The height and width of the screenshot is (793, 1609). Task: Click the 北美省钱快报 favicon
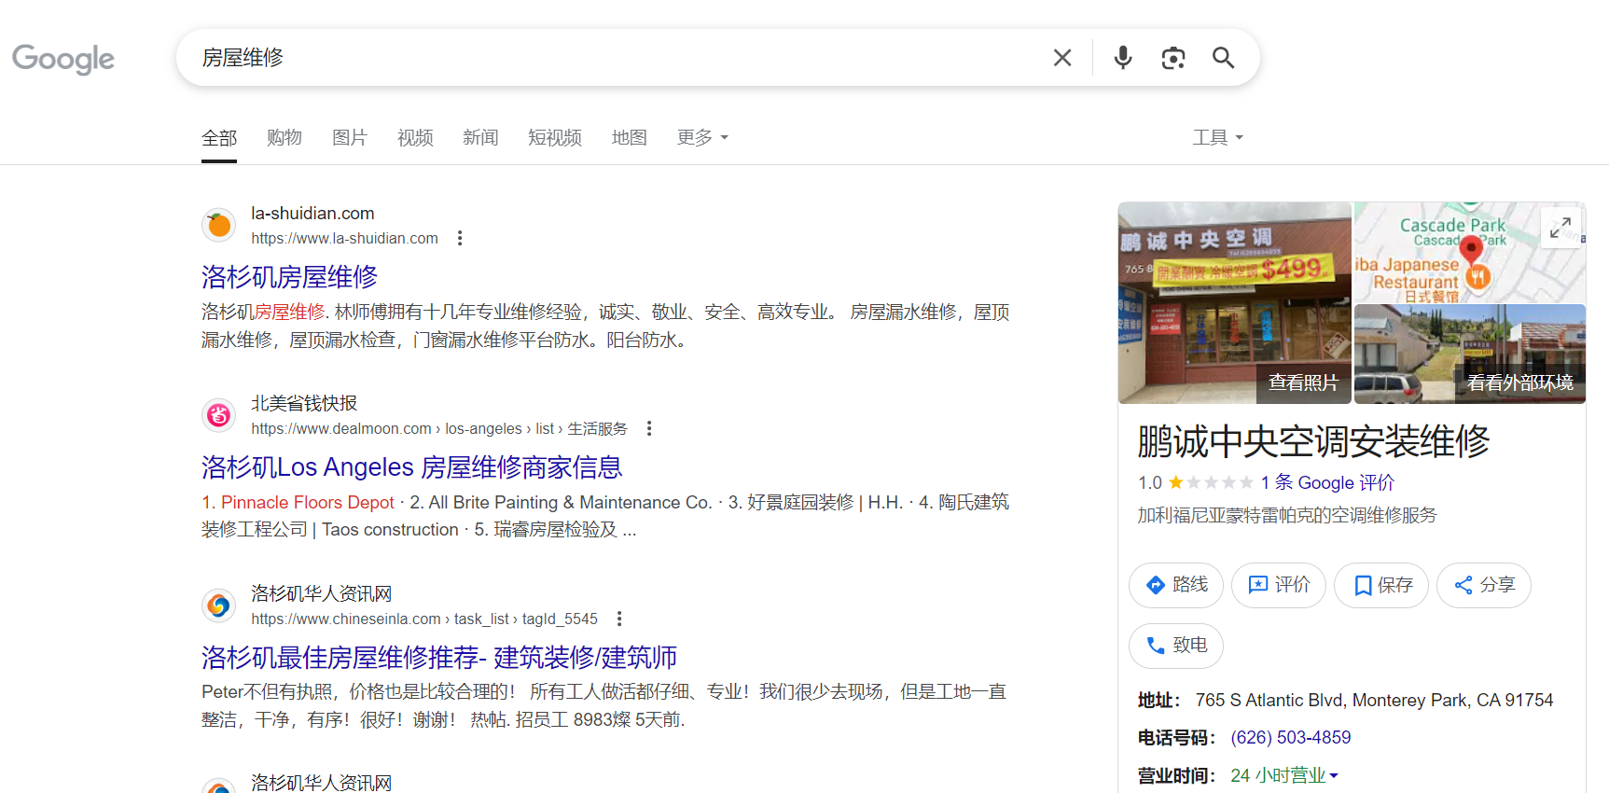[x=219, y=415]
